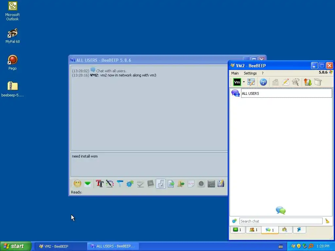Click the blue funnel filter icon

120,184
